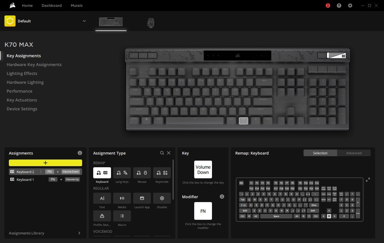Search assignment types magnifier icon
384x243 pixels.
(162, 153)
